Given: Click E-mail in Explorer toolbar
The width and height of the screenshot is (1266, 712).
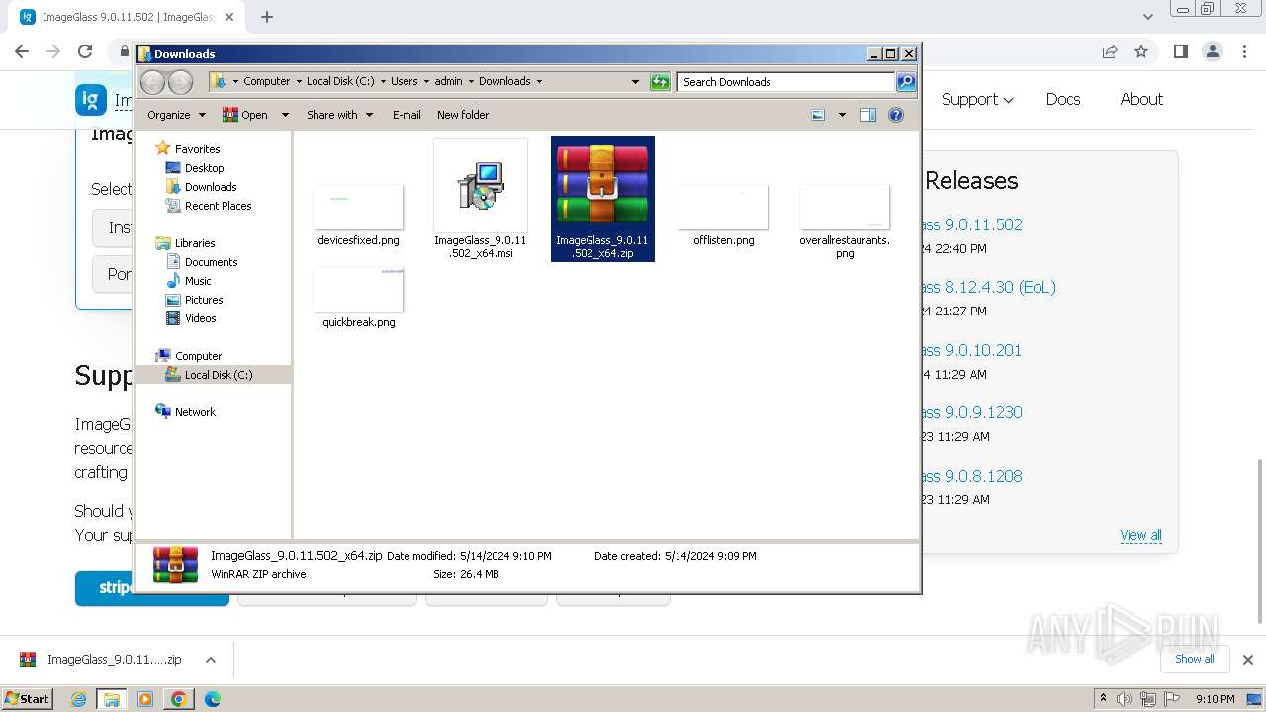Looking at the screenshot, I should (407, 115).
